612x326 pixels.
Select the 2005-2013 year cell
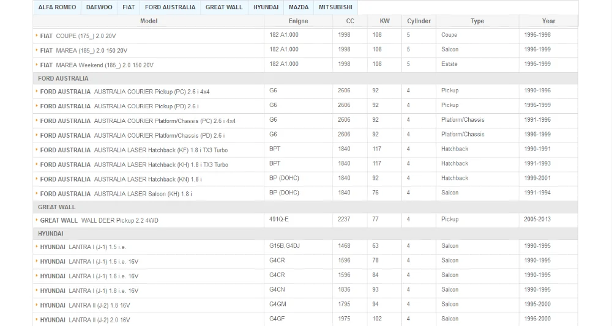pyautogui.click(x=537, y=219)
